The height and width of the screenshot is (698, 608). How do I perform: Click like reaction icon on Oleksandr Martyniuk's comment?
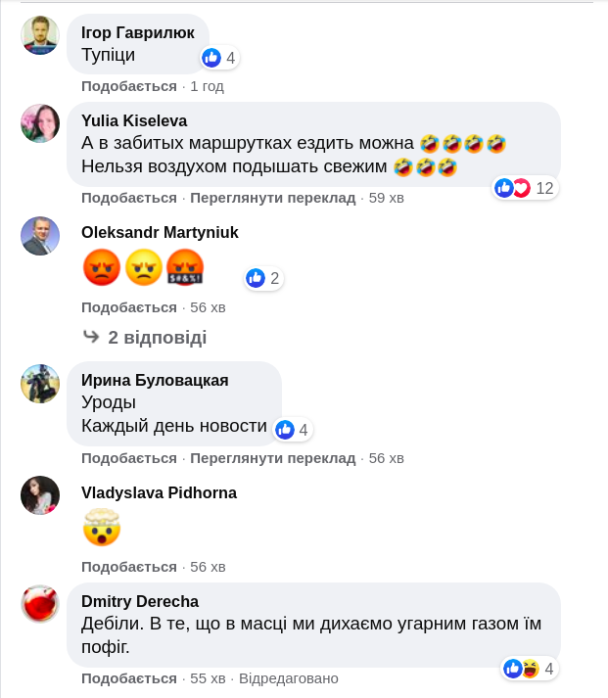click(x=256, y=278)
